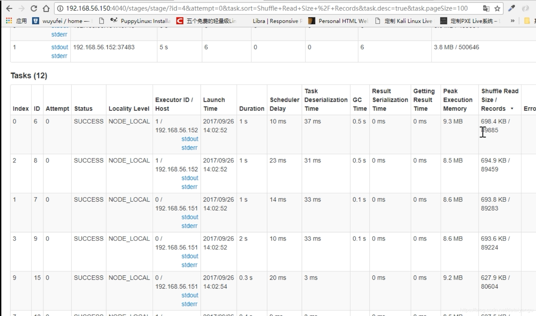Sort tasks by Scheduler Delay header
Viewport: 536px width, 316px height.
tap(284, 104)
